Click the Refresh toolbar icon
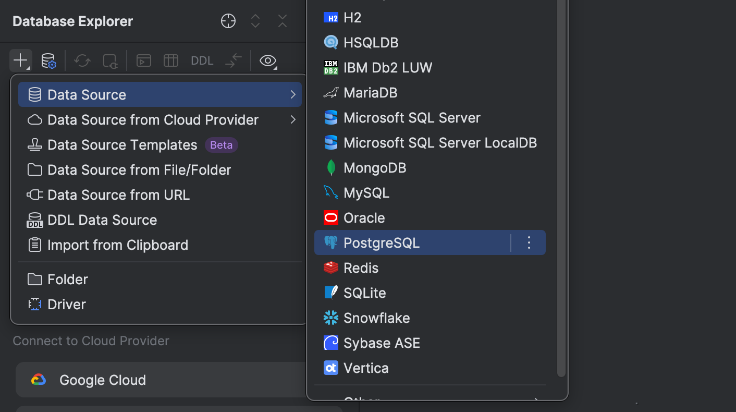 coord(82,60)
